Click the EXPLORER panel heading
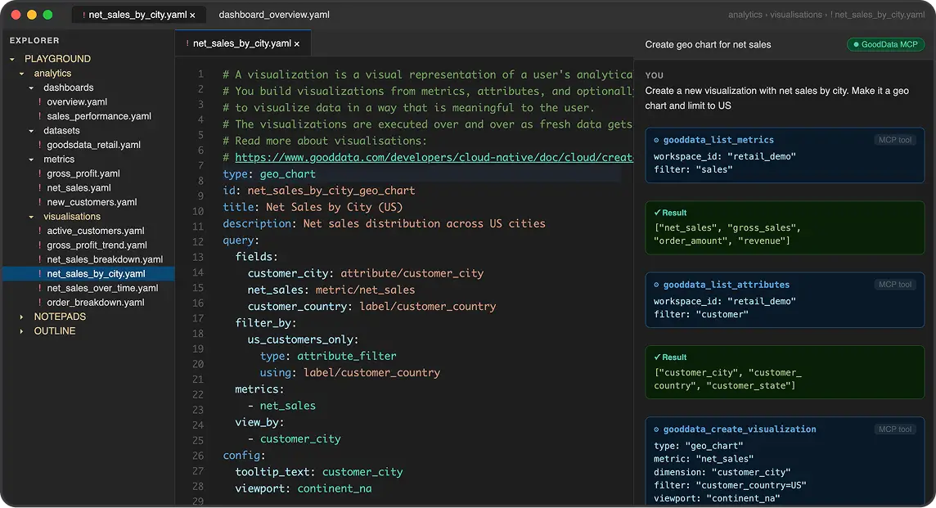 point(34,41)
